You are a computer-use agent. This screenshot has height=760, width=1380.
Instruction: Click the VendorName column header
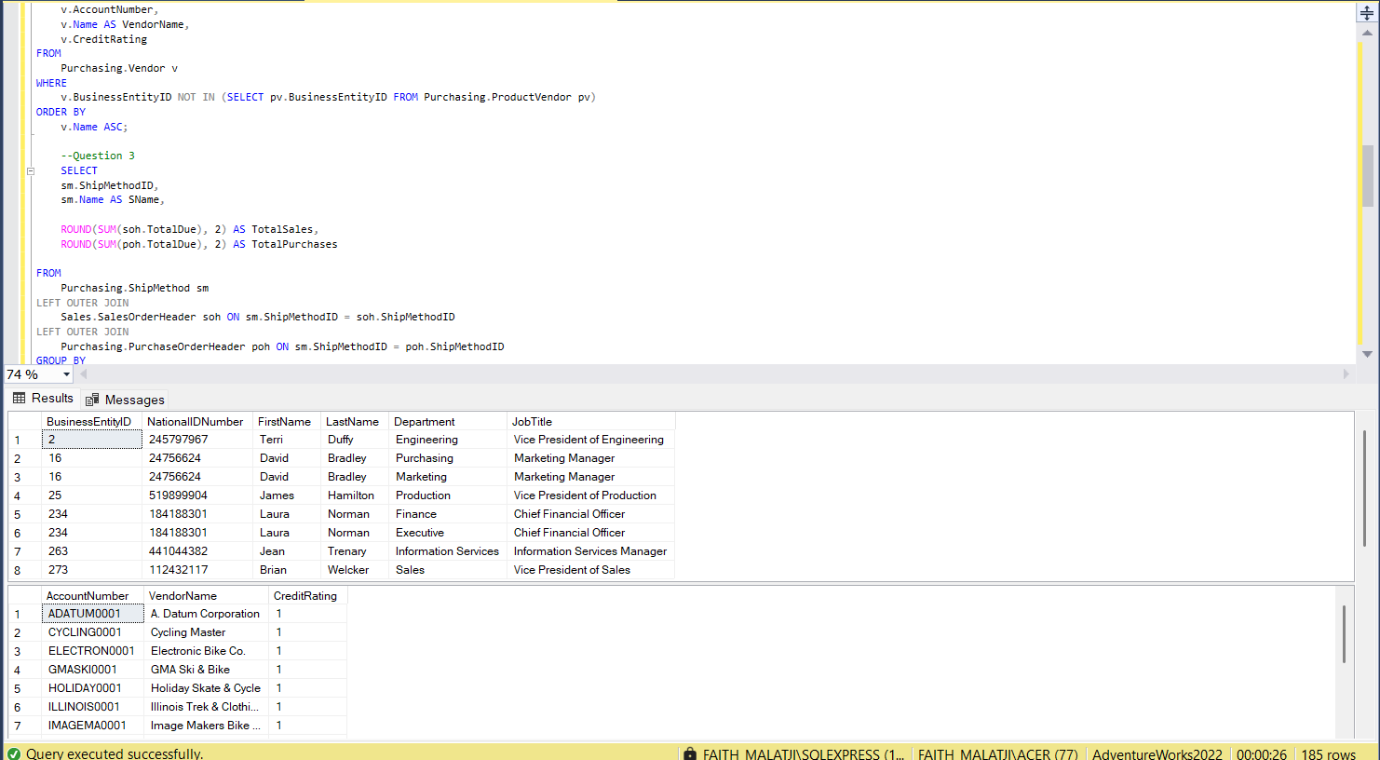183,596
